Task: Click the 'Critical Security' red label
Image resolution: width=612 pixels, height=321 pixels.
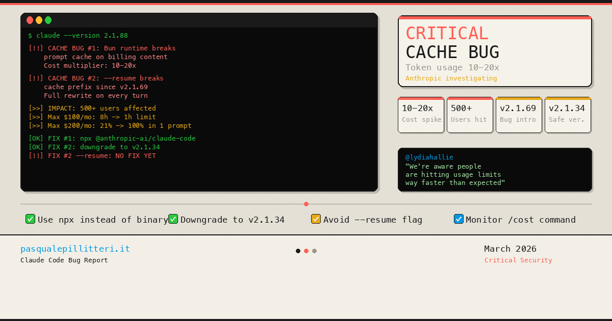Action: 518,260
